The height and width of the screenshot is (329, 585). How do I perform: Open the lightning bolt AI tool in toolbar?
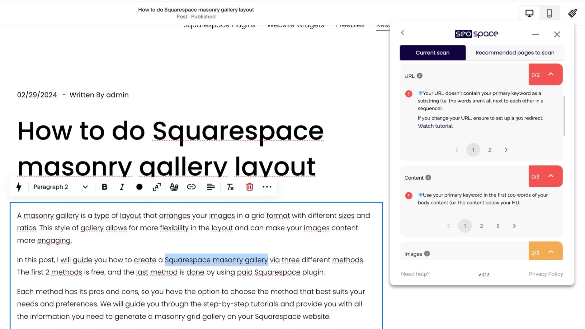19,187
